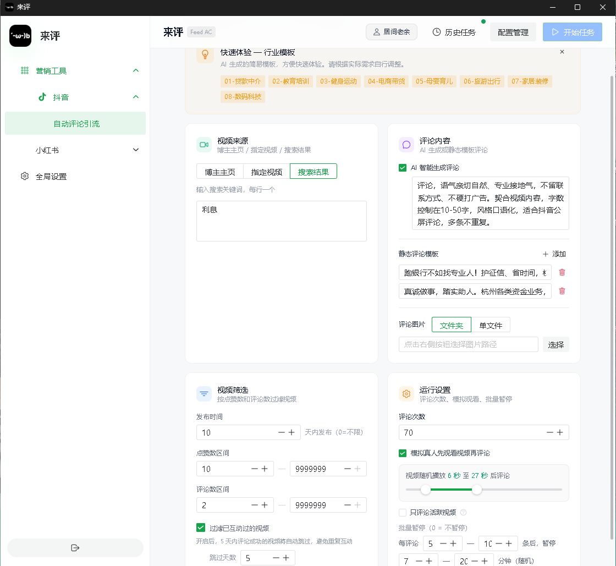Delete the 真诚做事 template
Screen dimensions: 616x566
point(562,290)
